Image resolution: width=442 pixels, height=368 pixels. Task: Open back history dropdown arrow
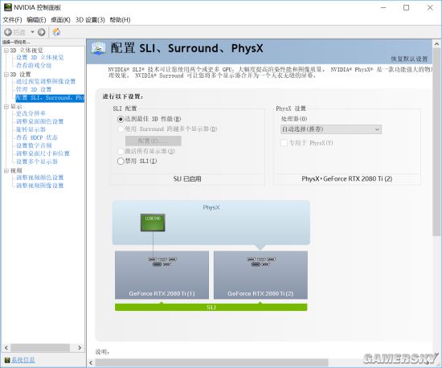tap(32, 32)
